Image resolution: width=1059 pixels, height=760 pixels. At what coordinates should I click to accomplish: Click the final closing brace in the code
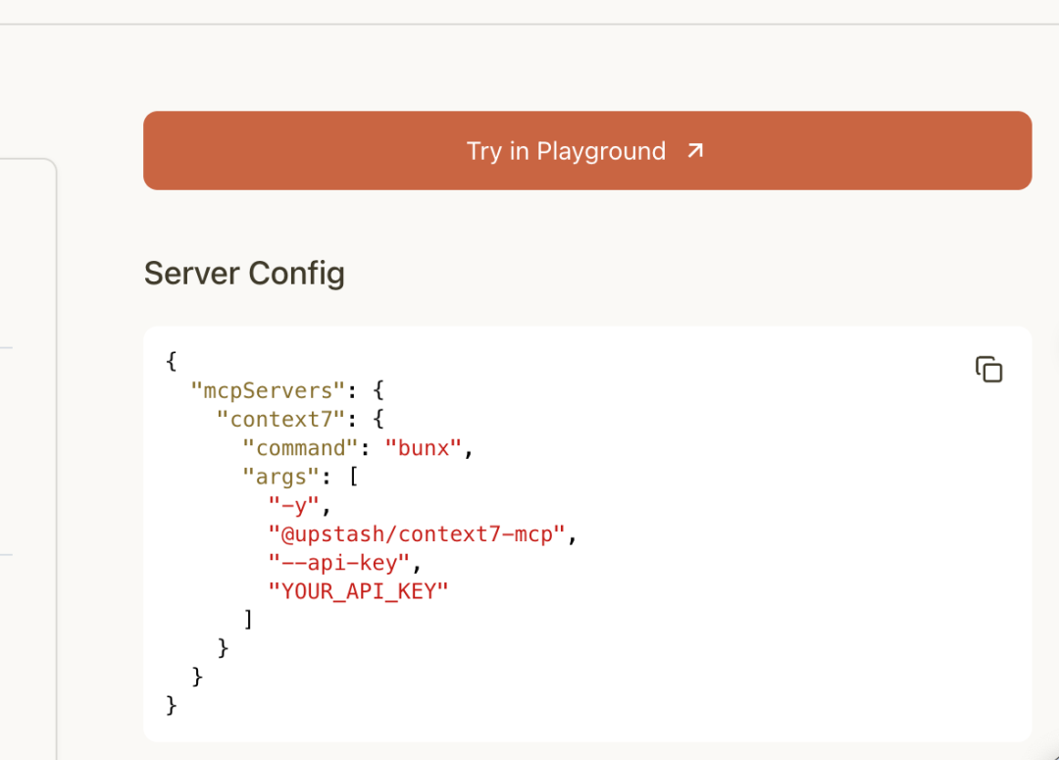click(x=172, y=705)
